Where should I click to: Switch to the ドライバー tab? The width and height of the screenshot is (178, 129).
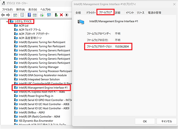91,13
